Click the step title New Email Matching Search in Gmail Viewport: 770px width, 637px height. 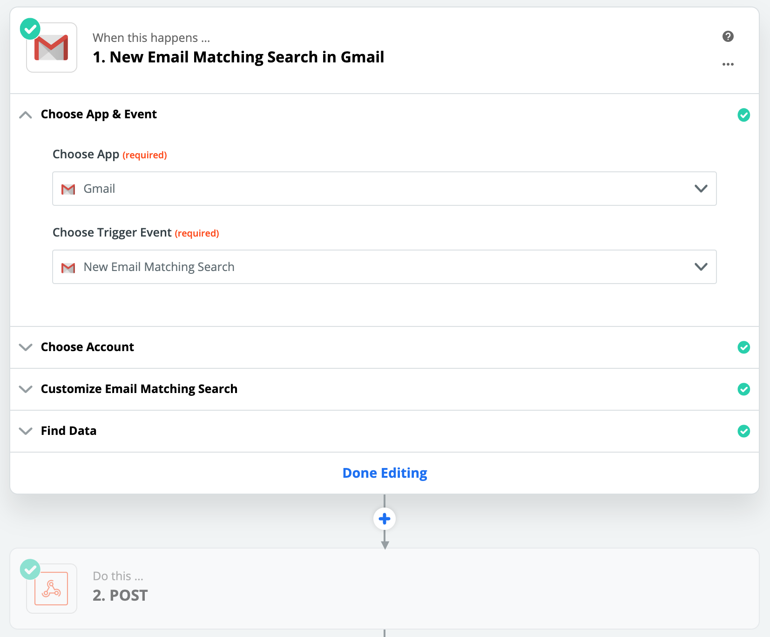[x=238, y=57]
